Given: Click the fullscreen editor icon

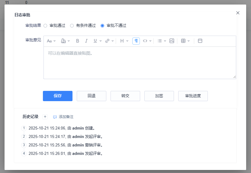Looking at the screenshot, I should point(200,41).
